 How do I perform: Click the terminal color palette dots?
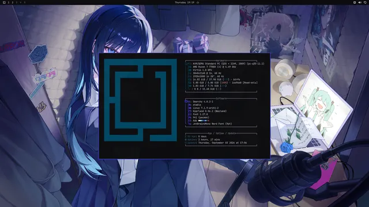204,121
